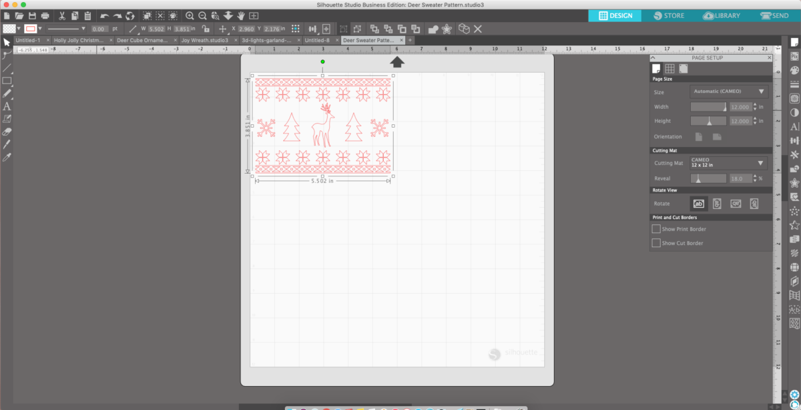
Task: Select the Line drawing tool
Action: pyautogui.click(x=7, y=68)
